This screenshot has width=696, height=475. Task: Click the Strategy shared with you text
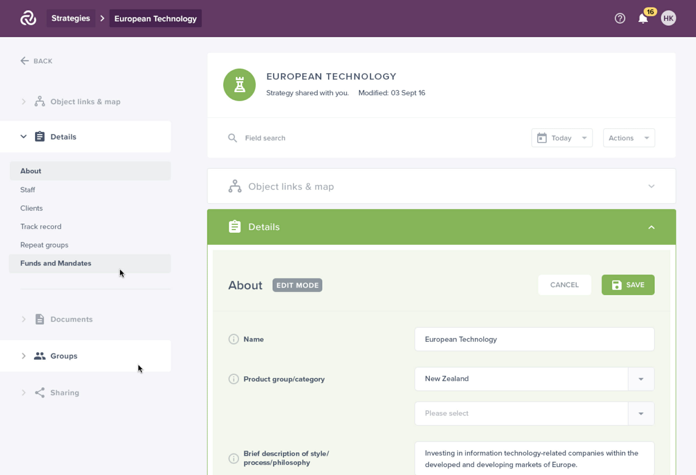coord(307,93)
